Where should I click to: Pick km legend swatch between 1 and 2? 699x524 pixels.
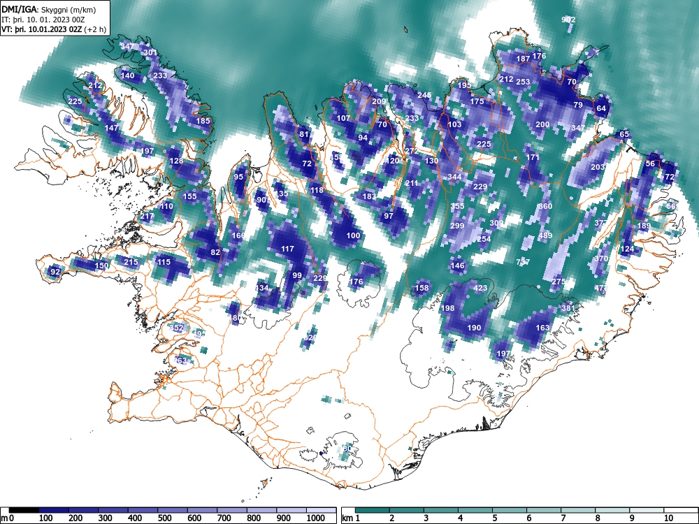point(373,510)
